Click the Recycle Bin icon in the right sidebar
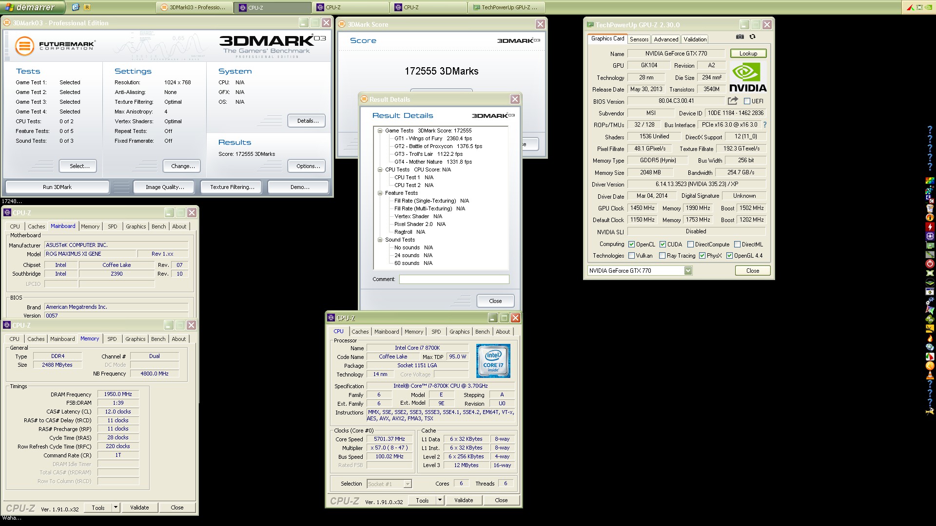 (930, 208)
